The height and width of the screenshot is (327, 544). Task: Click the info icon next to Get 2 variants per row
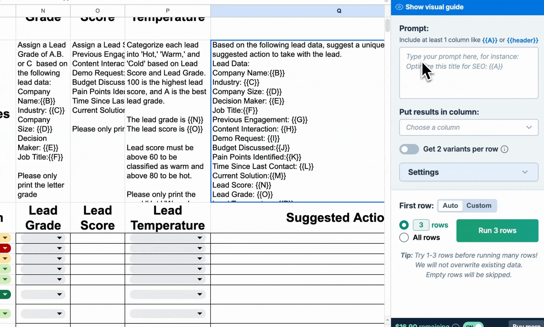point(504,149)
